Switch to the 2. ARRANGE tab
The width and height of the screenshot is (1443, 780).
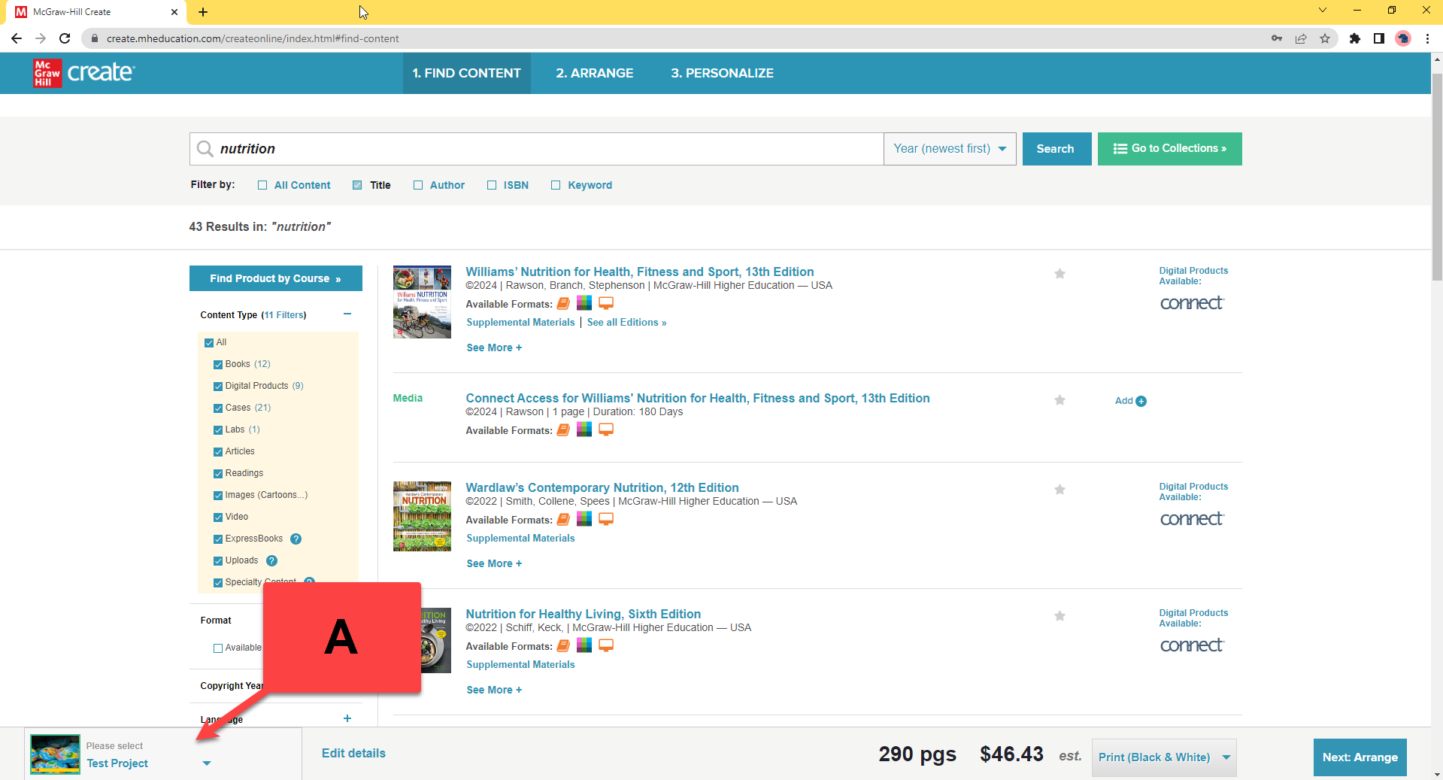[x=594, y=73]
